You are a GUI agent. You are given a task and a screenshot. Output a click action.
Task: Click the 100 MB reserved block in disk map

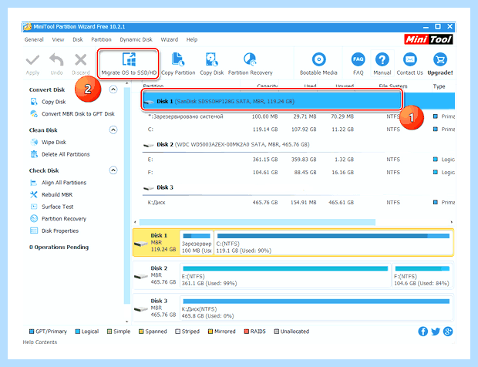[x=197, y=243]
